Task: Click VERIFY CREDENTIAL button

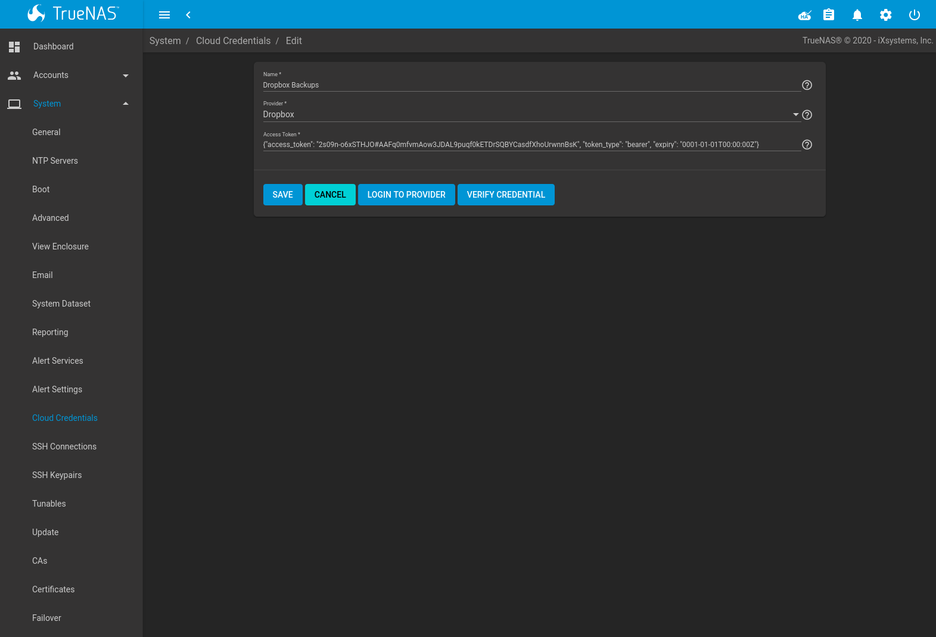Action: (506, 195)
